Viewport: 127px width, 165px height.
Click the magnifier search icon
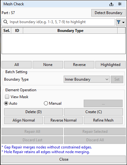6,22
